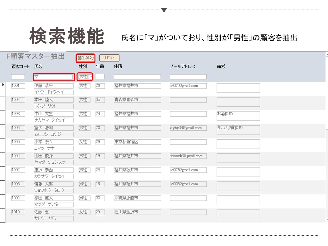
Task: Select the address field 沖縄県那覇市
Action: (x=137, y=198)
